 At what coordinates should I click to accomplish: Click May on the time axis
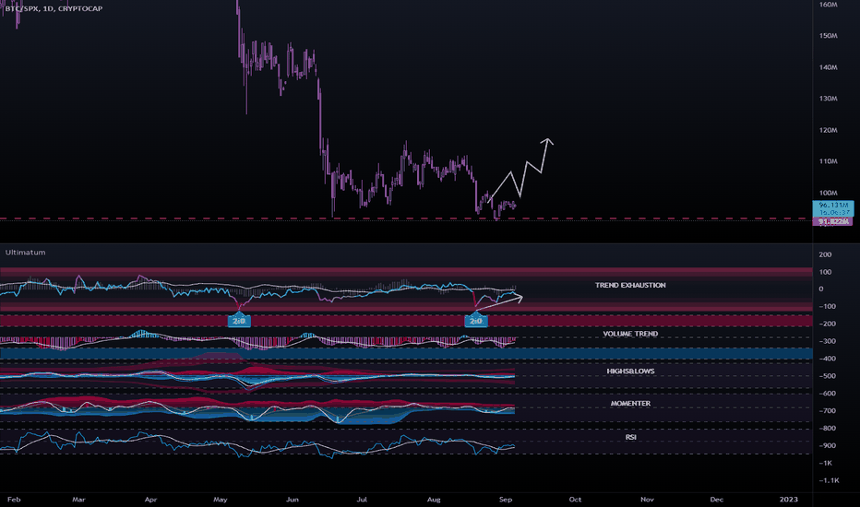click(221, 500)
